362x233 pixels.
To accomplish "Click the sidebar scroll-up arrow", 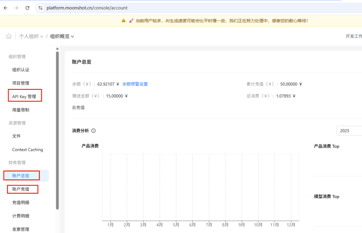I will [57, 49].
